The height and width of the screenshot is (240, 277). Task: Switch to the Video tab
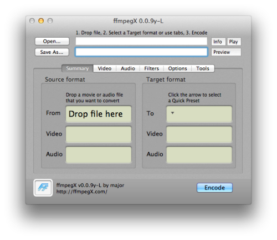[x=105, y=68]
